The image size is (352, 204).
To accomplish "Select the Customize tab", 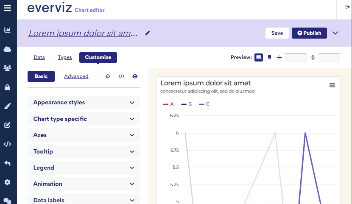I will coord(98,57).
